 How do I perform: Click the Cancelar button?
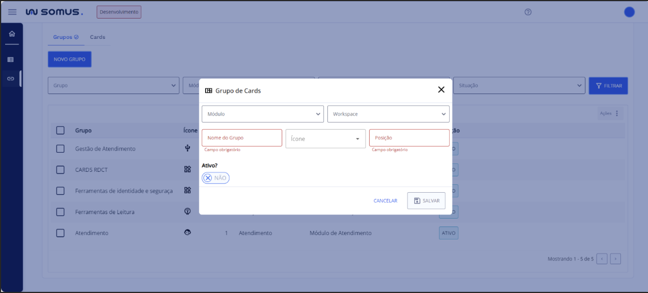(x=385, y=201)
